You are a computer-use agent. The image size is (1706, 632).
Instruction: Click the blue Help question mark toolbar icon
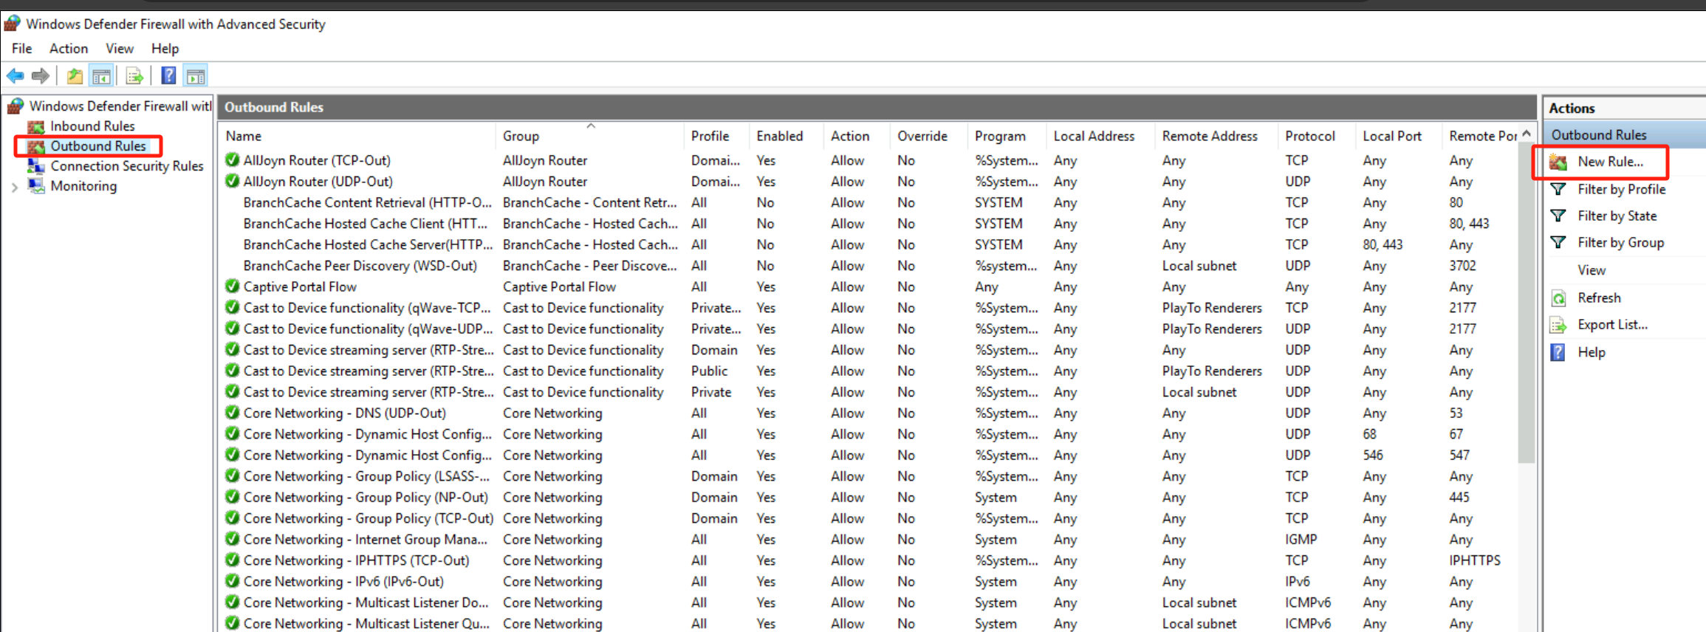(169, 75)
